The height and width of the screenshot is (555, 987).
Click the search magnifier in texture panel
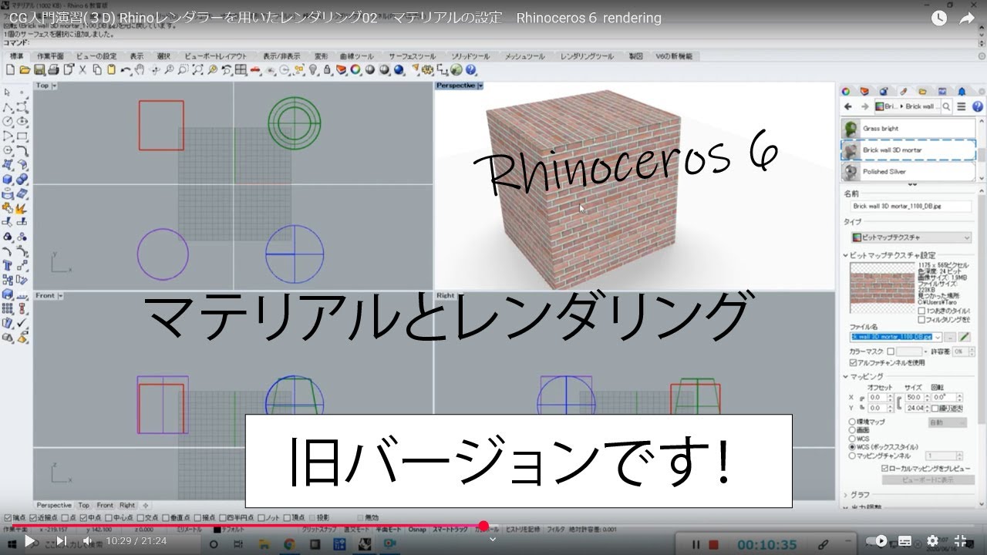pos(947,106)
